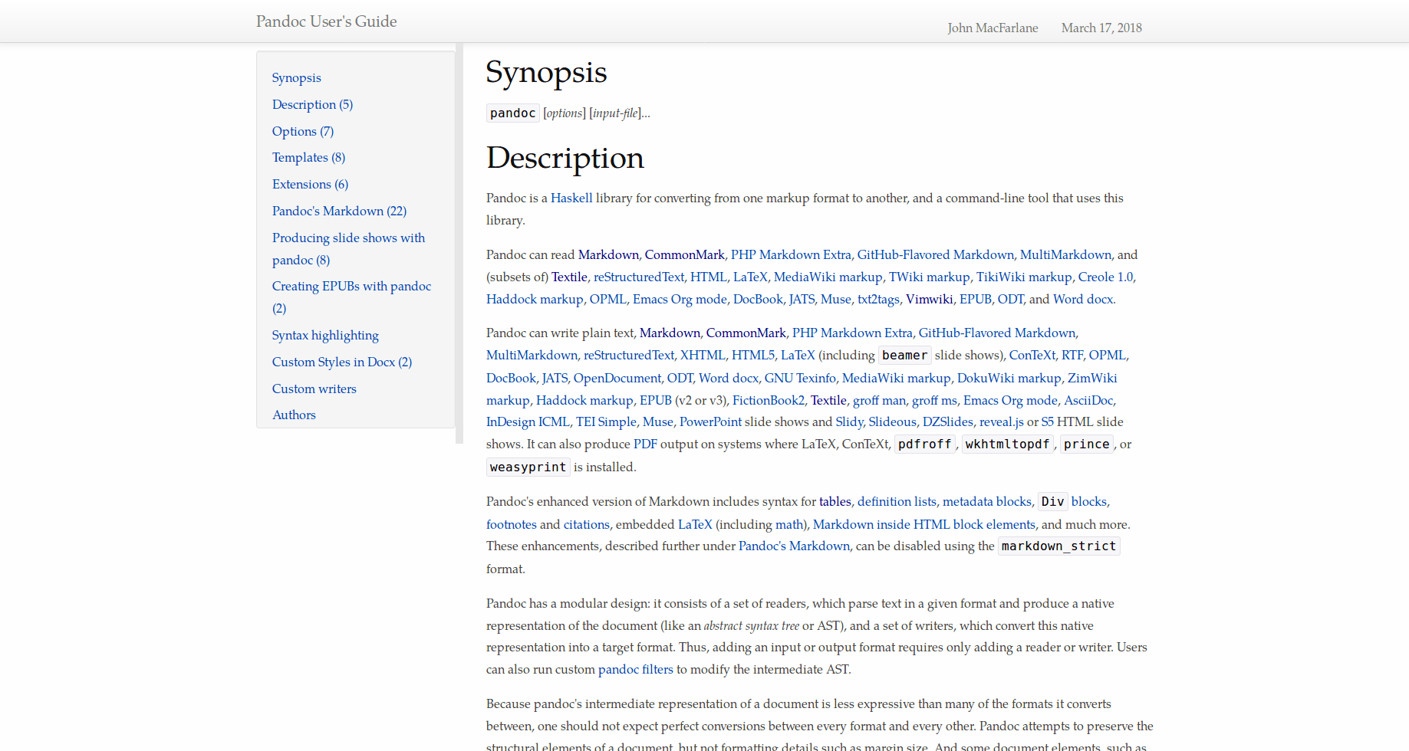Open the CommonMark link
The height and width of the screenshot is (751, 1409).
click(684, 254)
